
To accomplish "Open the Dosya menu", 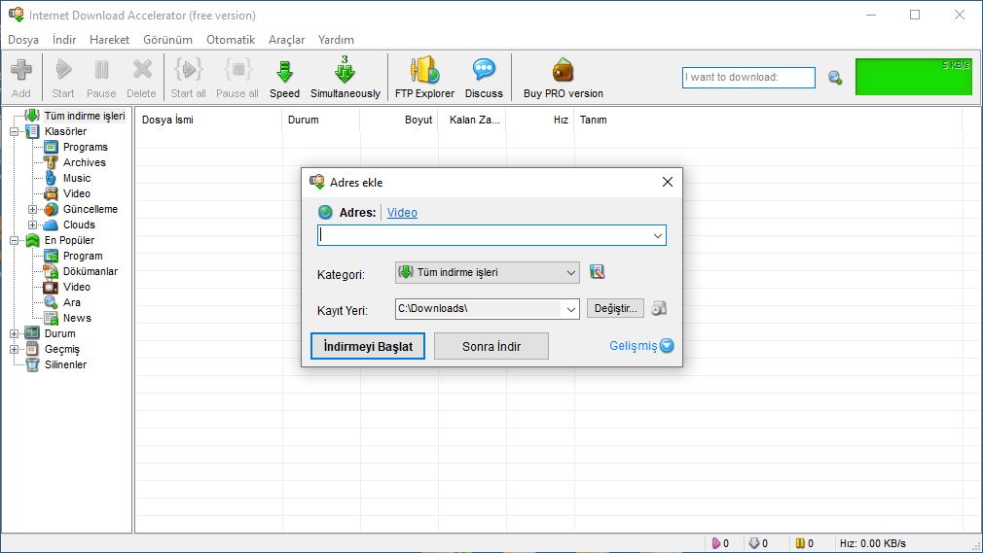I will [23, 40].
